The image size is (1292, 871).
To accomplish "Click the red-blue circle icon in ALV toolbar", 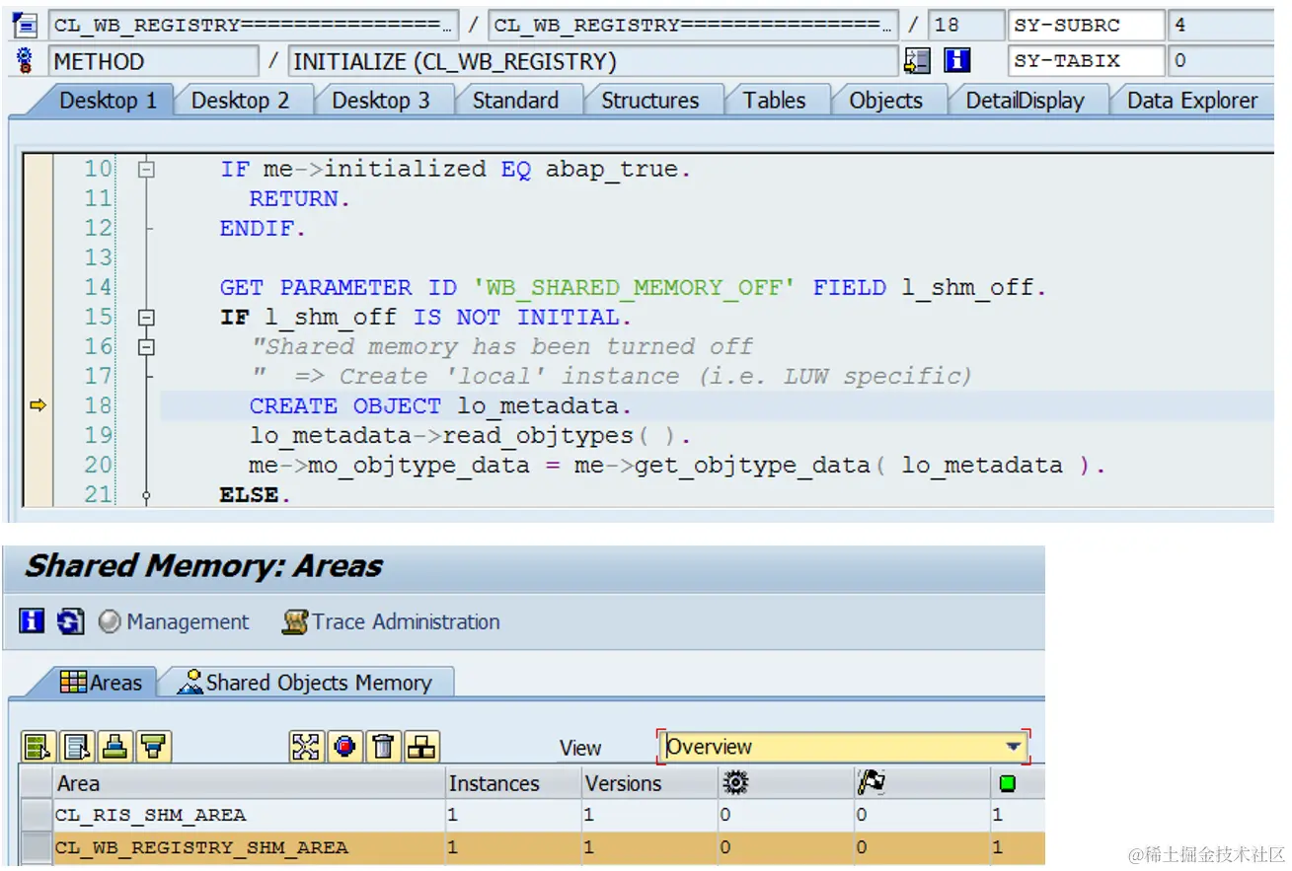I will [x=344, y=748].
